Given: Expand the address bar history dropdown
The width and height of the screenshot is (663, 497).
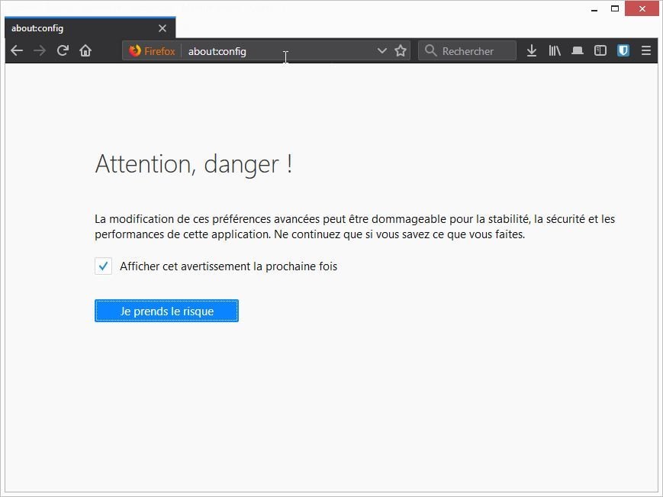Looking at the screenshot, I should (381, 51).
